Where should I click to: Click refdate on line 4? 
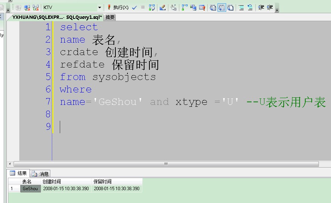click(82, 65)
